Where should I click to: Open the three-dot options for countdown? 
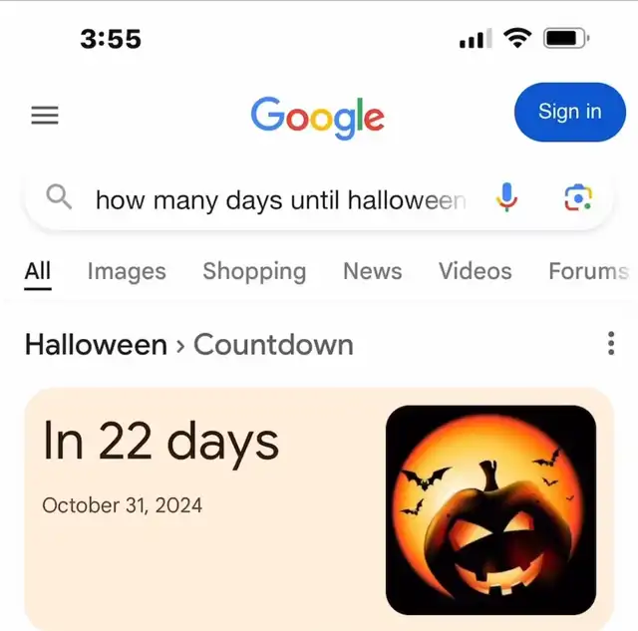point(611,343)
